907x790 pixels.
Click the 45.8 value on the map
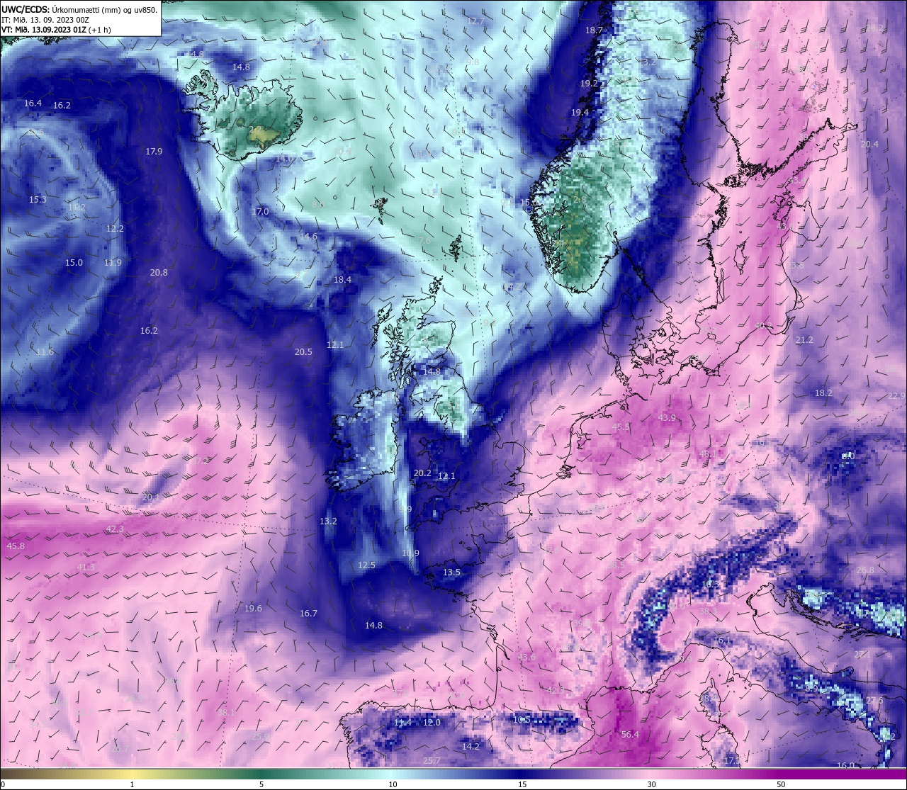(x=15, y=546)
